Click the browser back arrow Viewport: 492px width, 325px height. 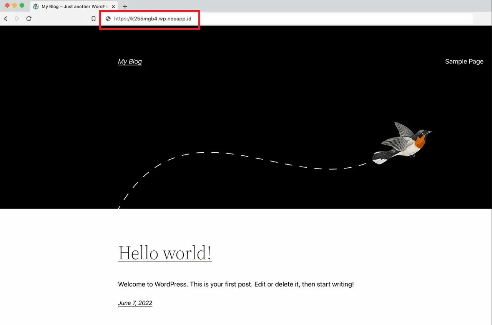(6, 18)
